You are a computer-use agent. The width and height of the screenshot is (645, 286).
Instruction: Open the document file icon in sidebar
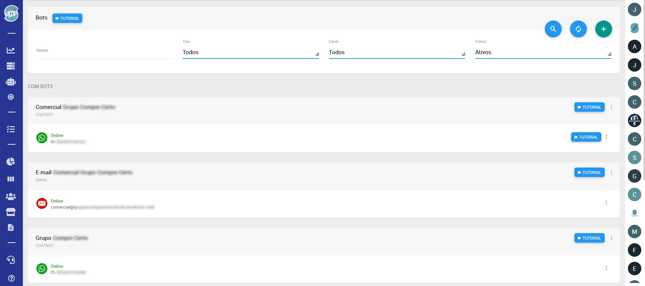(x=11, y=227)
